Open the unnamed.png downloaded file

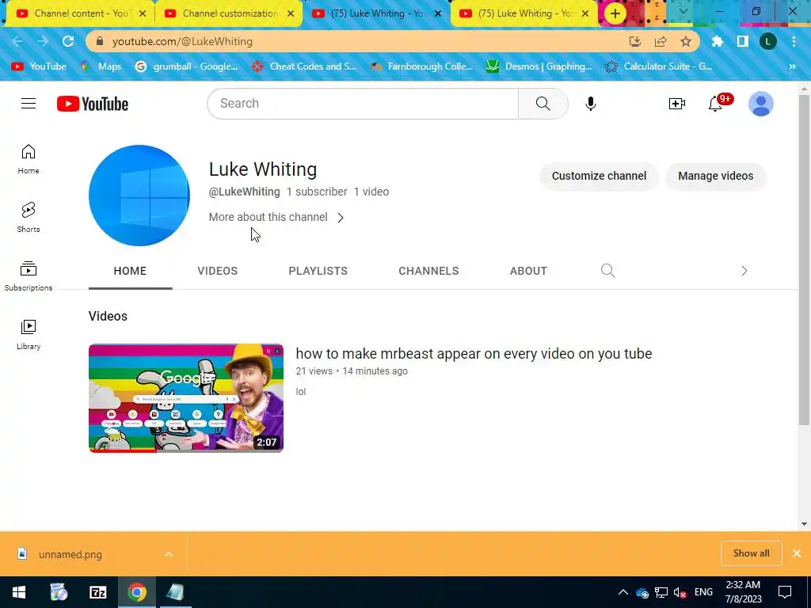70,554
